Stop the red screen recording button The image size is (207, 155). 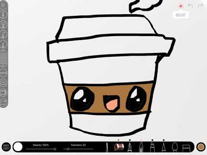(x=181, y=6)
